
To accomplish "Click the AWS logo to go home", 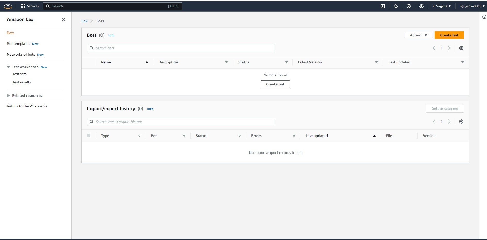I will [7, 6].
